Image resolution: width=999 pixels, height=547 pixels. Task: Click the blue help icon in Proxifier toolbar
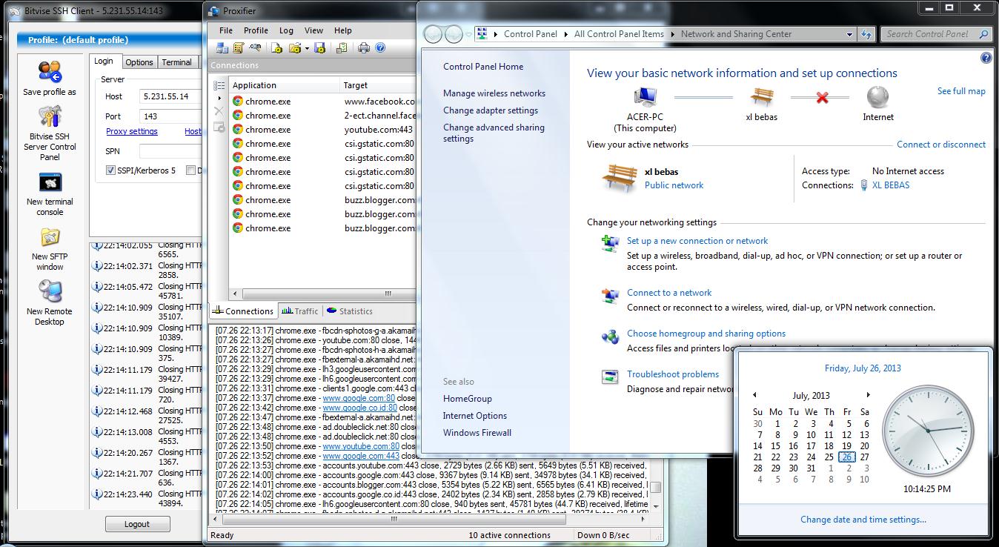click(x=380, y=48)
